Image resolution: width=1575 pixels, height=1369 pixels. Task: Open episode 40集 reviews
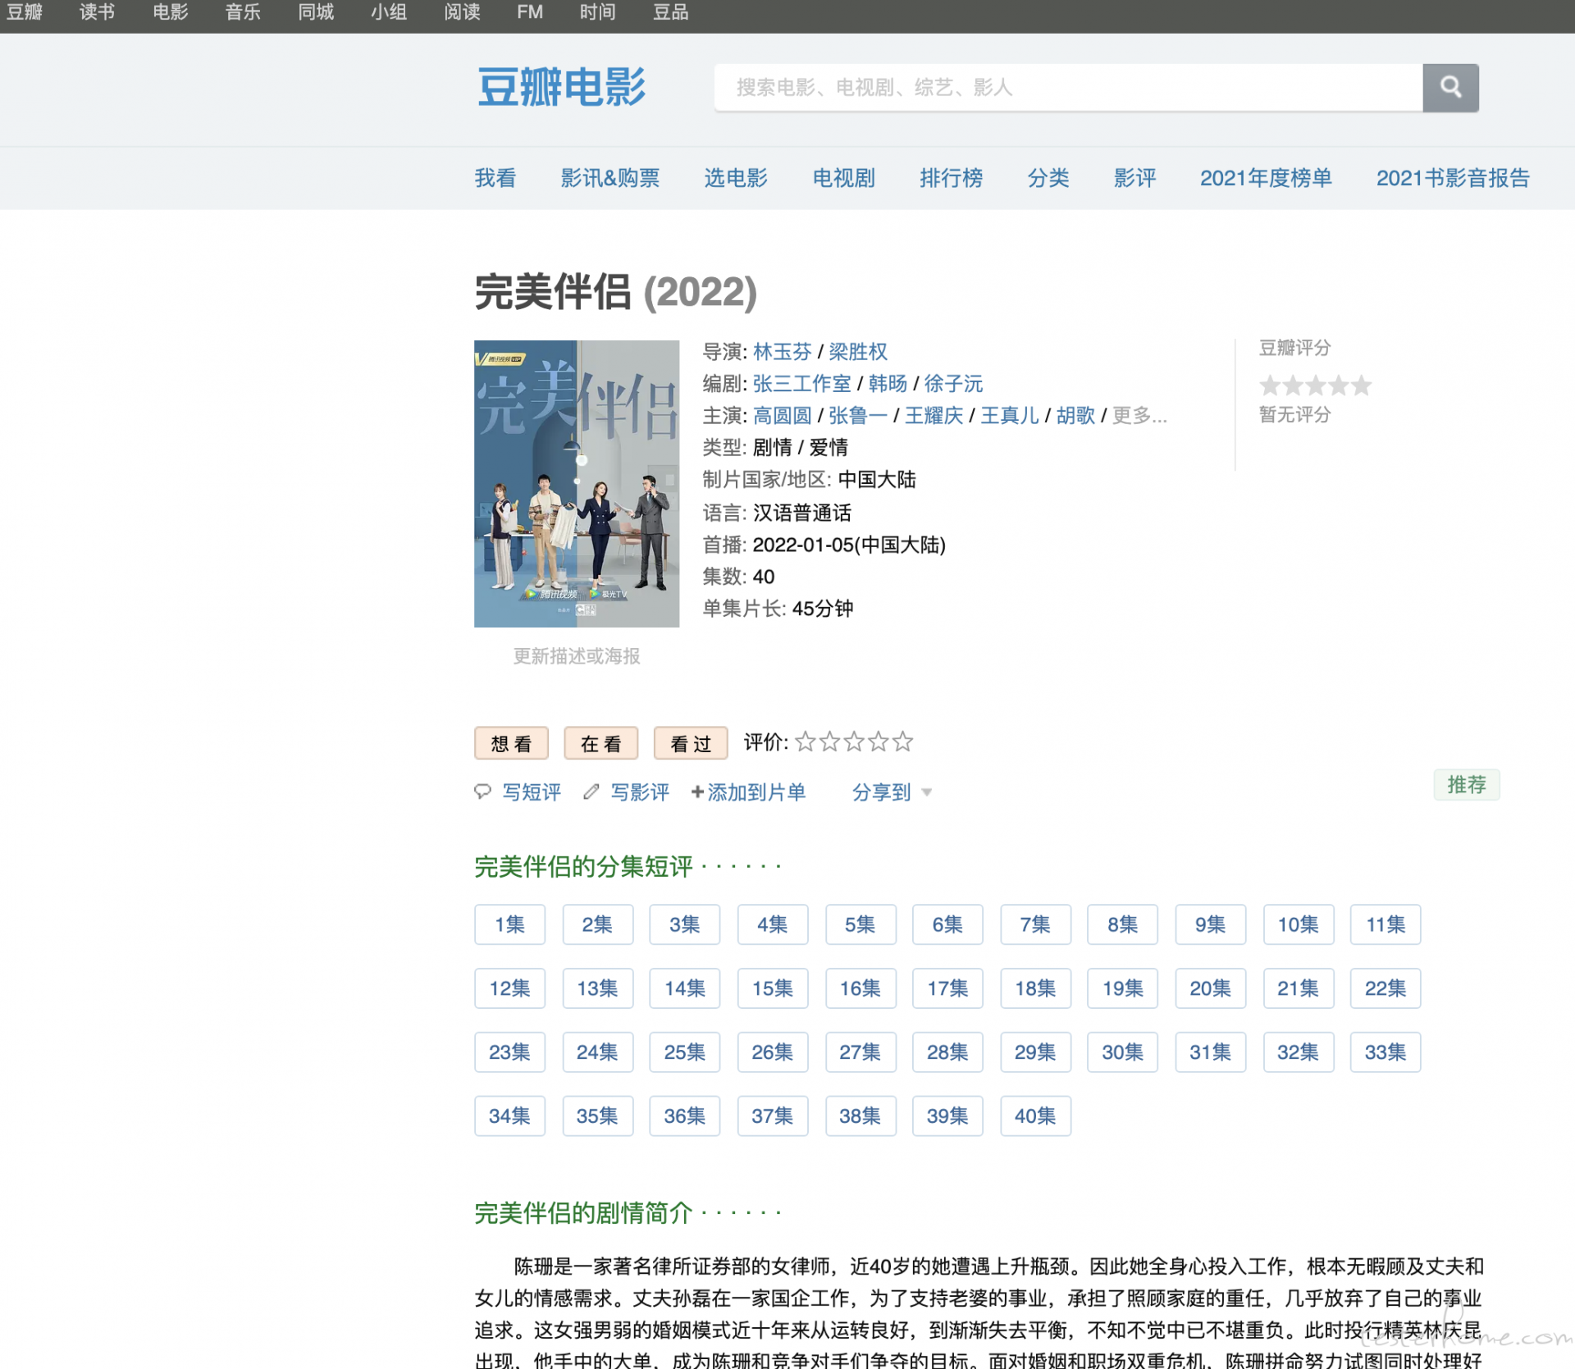1035,1116
